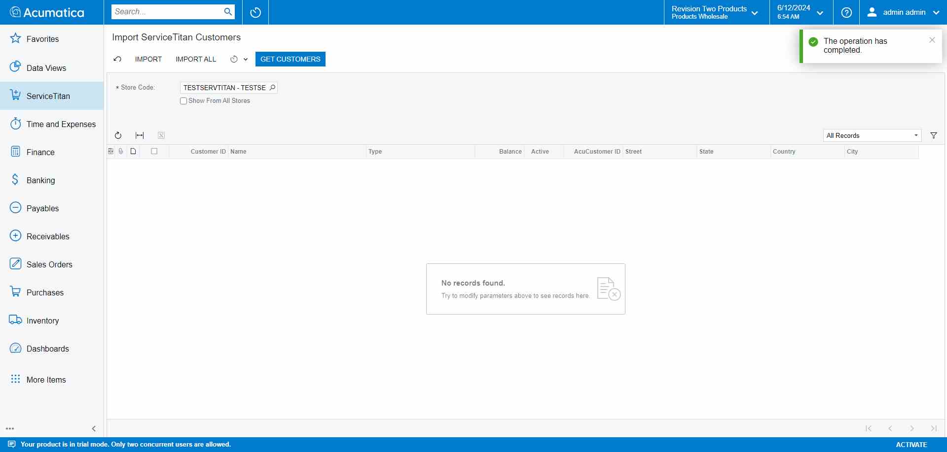The height and width of the screenshot is (452, 947).
Task: Expand the schedule dropdown arrow
Action: tap(246, 60)
